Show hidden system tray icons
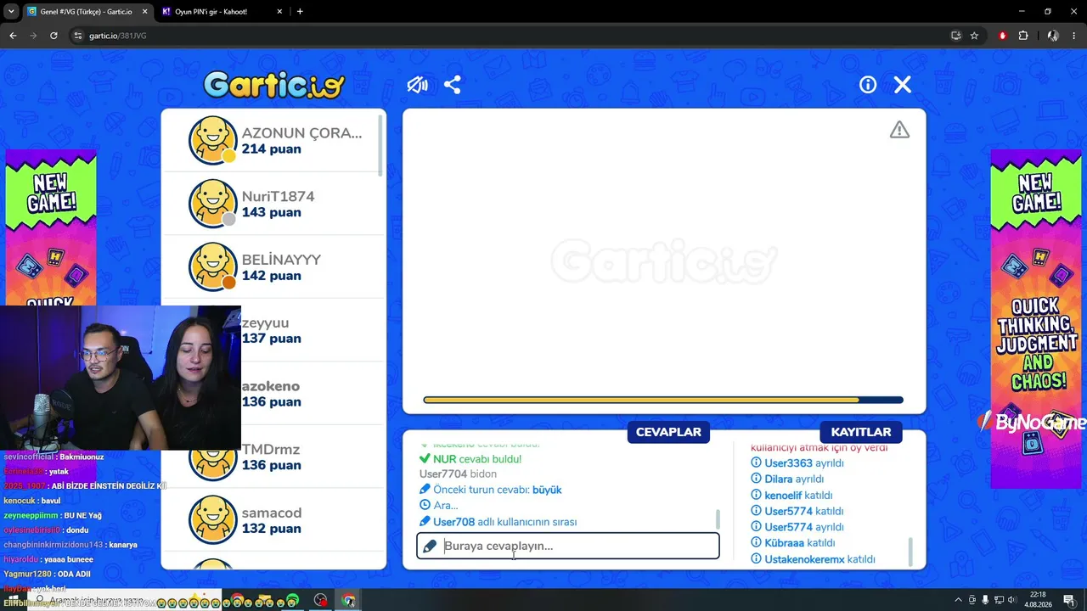This screenshot has height=611, width=1087. click(959, 600)
